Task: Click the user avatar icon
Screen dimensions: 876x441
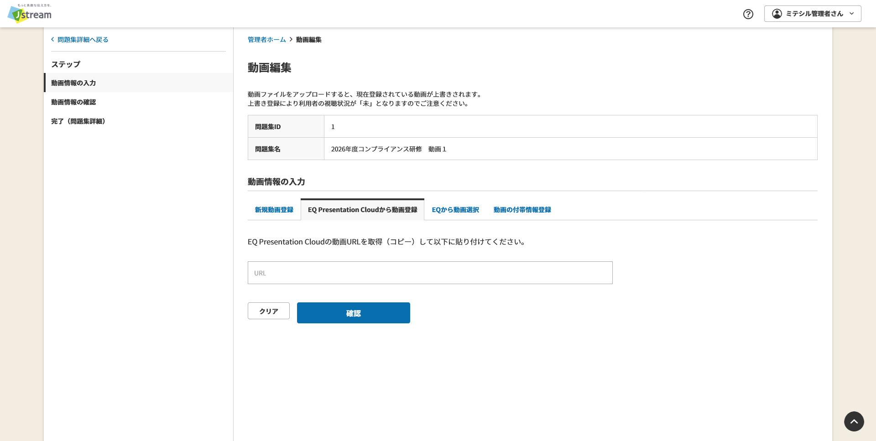Action: click(777, 14)
